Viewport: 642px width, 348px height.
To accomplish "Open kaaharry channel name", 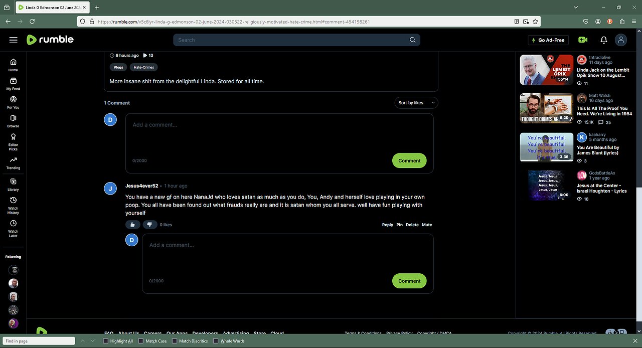I will pyautogui.click(x=598, y=134).
